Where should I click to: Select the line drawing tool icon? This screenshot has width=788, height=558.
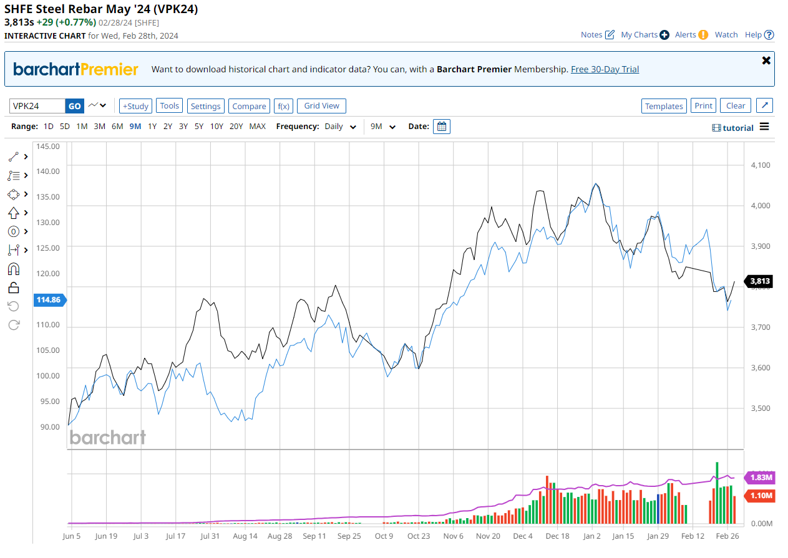(14, 157)
